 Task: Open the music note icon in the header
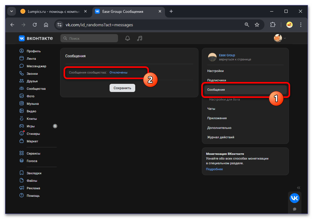tap(140, 38)
